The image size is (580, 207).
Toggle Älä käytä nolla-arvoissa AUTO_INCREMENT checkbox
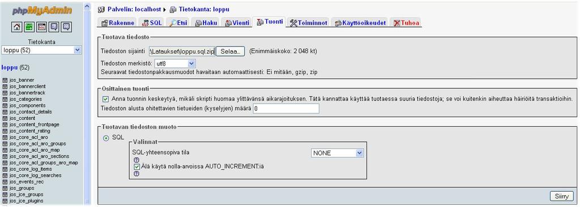tap(137, 167)
